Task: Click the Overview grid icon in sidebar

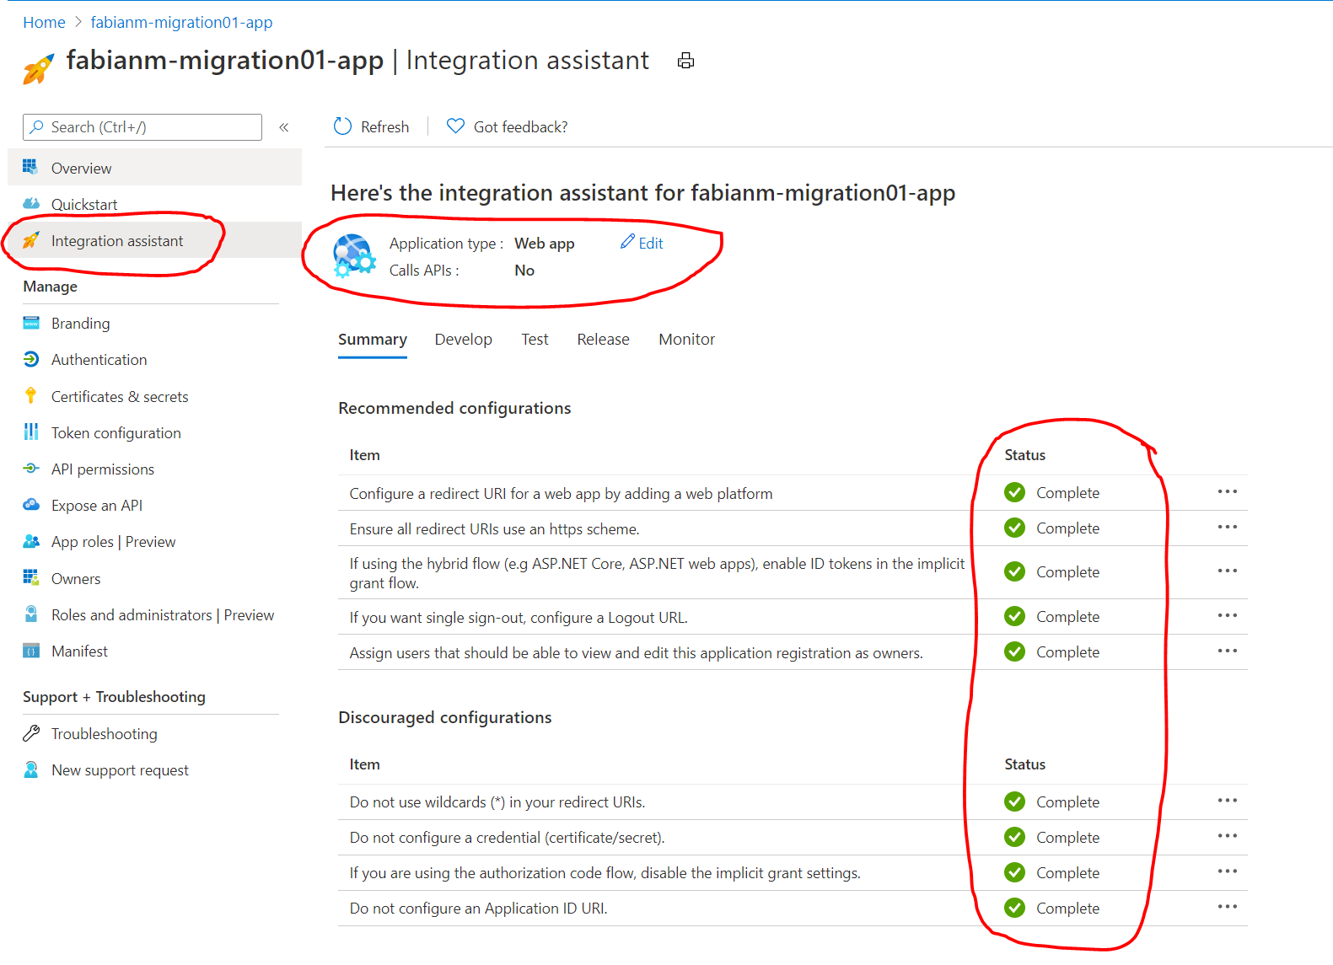Action: (x=30, y=167)
